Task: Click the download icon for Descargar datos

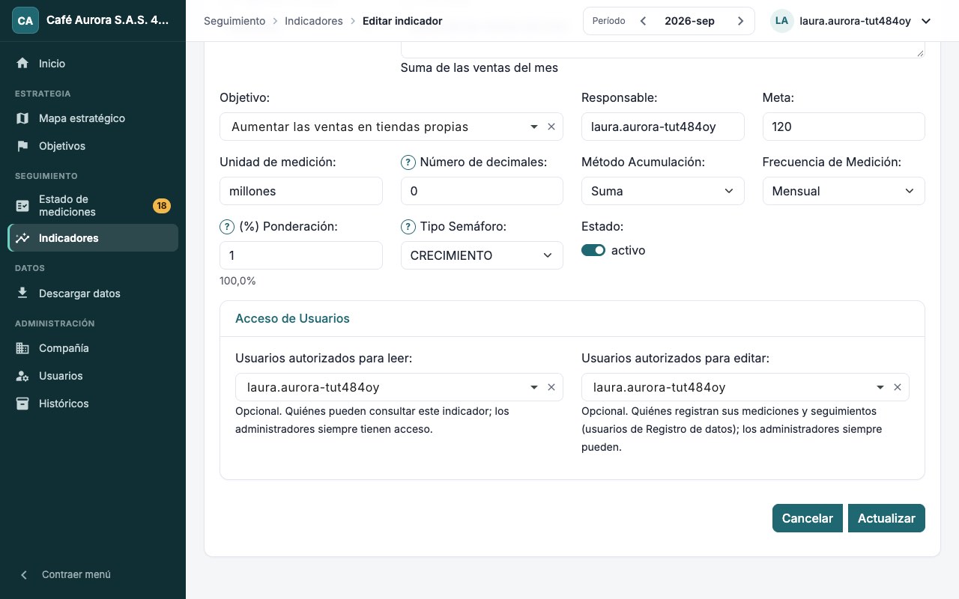Action: 22,294
